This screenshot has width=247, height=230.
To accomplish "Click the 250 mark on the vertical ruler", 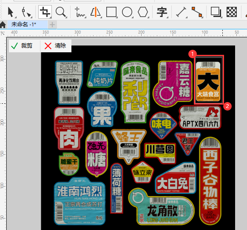I will (x=2, y=91).
